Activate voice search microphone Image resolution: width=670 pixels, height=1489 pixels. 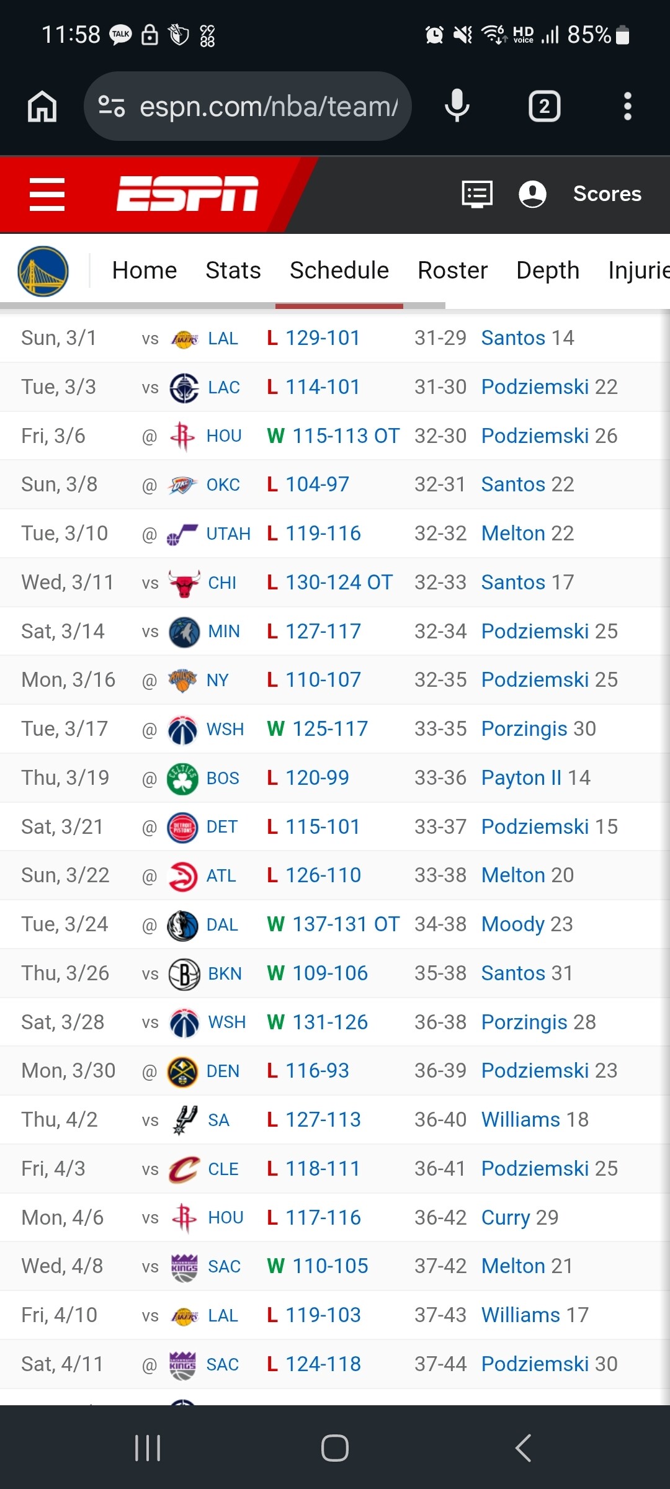tap(457, 106)
